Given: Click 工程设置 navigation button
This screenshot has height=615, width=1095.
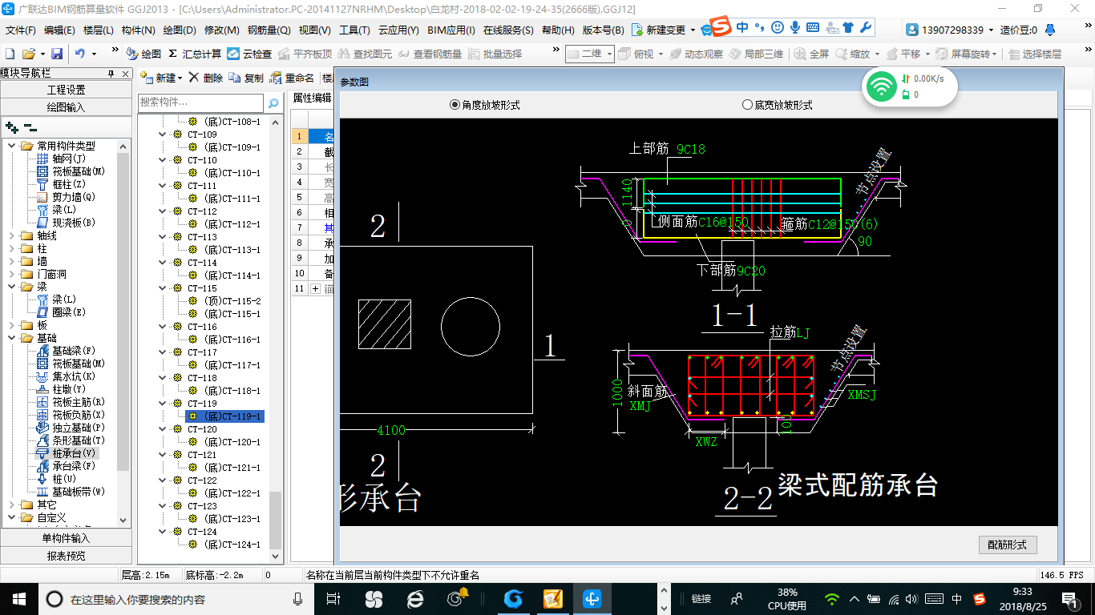Looking at the screenshot, I should (x=66, y=90).
